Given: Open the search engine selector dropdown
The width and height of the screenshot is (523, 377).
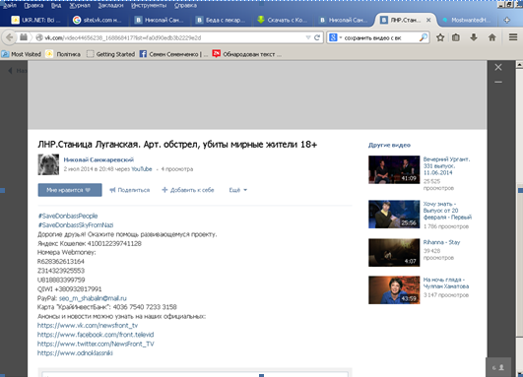Looking at the screenshot, I should coord(336,37).
